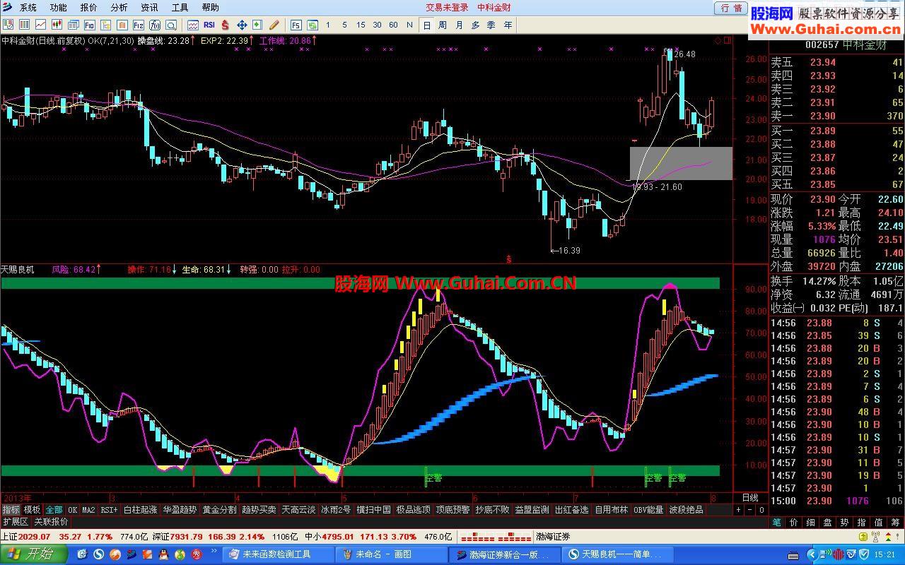
Task: Select the 顶底预警 indicator tab
Action: (x=452, y=510)
